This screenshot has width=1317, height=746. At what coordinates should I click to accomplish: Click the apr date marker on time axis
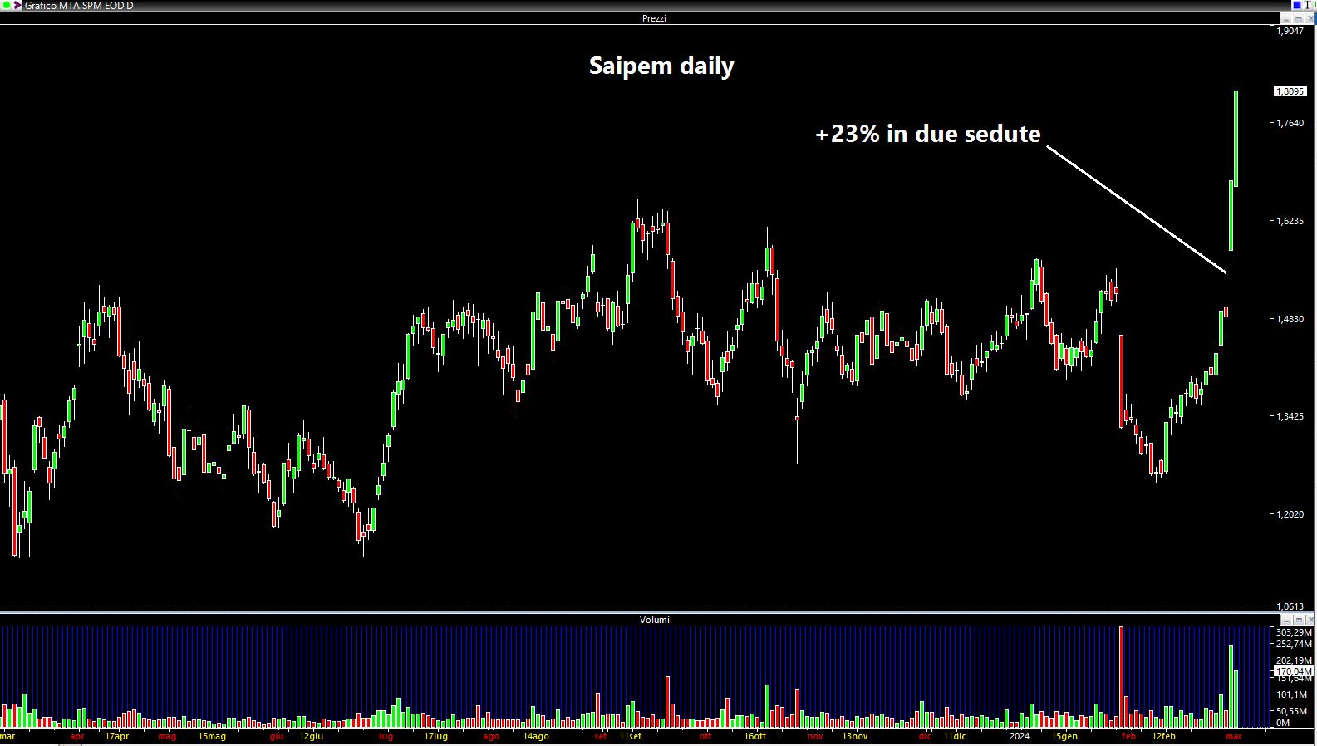[x=77, y=736]
